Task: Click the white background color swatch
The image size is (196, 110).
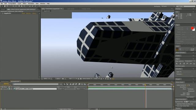Action: coord(194,30)
